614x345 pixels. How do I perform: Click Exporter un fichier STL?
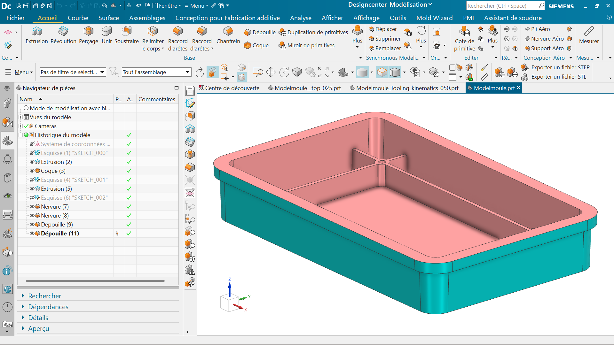tap(554, 77)
